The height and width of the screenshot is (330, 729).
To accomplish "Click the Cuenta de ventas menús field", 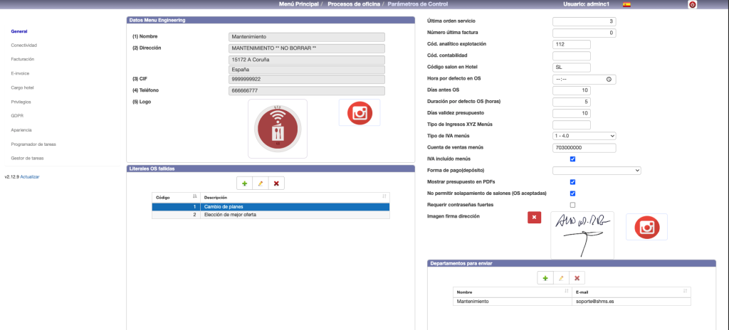I will (x=584, y=147).
